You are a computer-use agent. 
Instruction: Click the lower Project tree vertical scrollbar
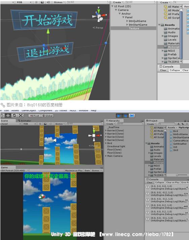[x=165, y=152]
